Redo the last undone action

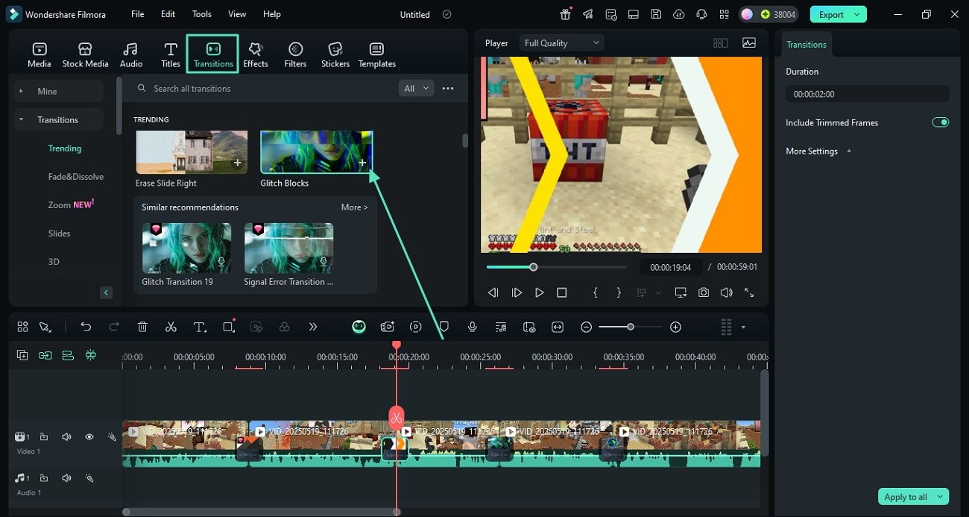pos(114,327)
